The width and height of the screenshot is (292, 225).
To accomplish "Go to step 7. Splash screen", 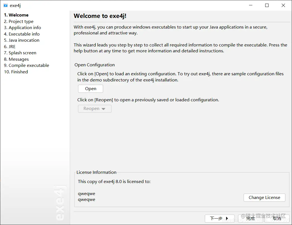I will pyautogui.click(x=20, y=53).
